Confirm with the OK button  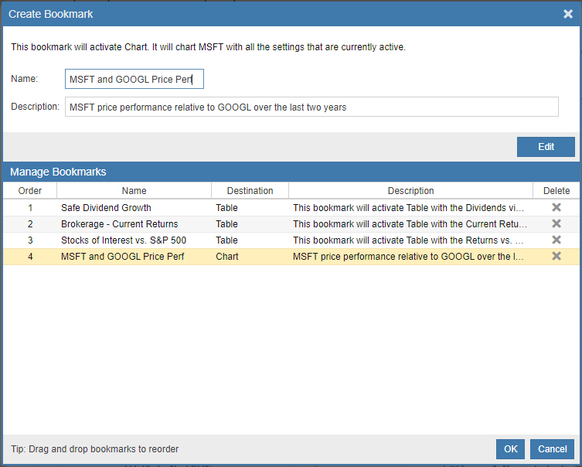coord(510,449)
